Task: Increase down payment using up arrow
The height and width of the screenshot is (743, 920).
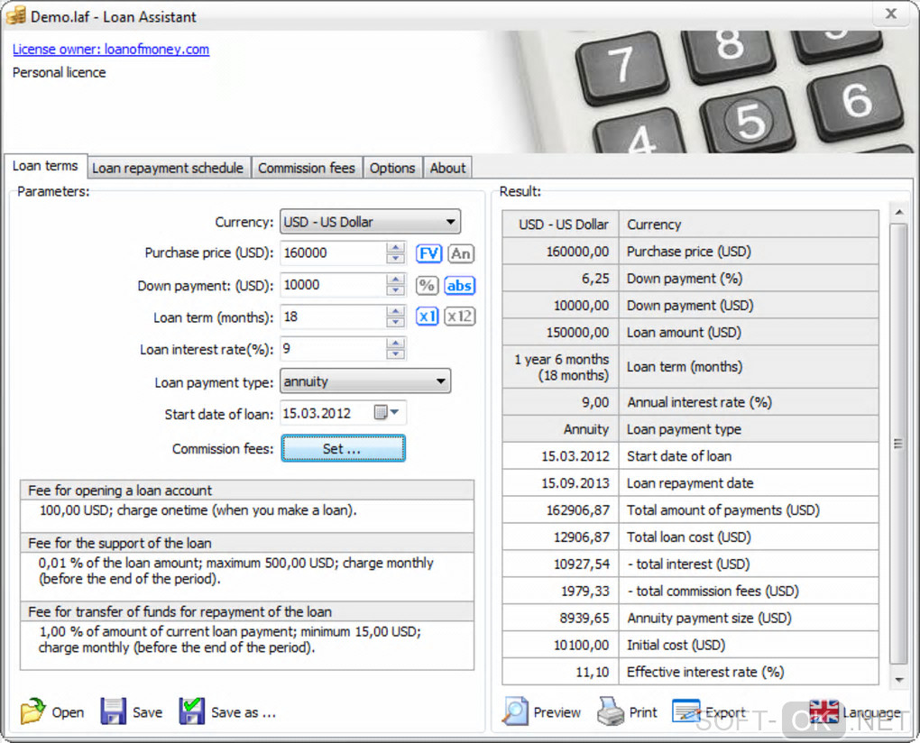Action: (396, 280)
